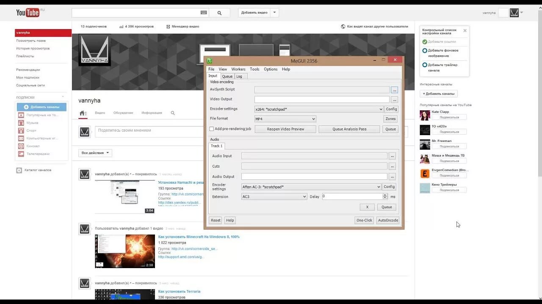Click MeGUI Reset button
The image size is (542, 304).
pyautogui.click(x=216, y=220)
